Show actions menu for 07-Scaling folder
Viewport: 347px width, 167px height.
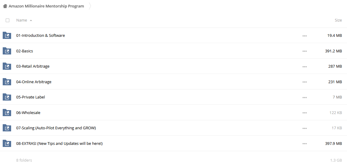coord(305,128)
